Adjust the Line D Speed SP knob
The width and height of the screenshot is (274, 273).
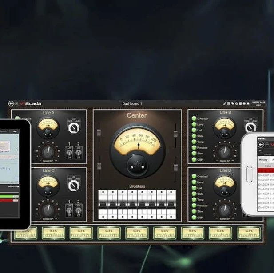click(225, 210)
